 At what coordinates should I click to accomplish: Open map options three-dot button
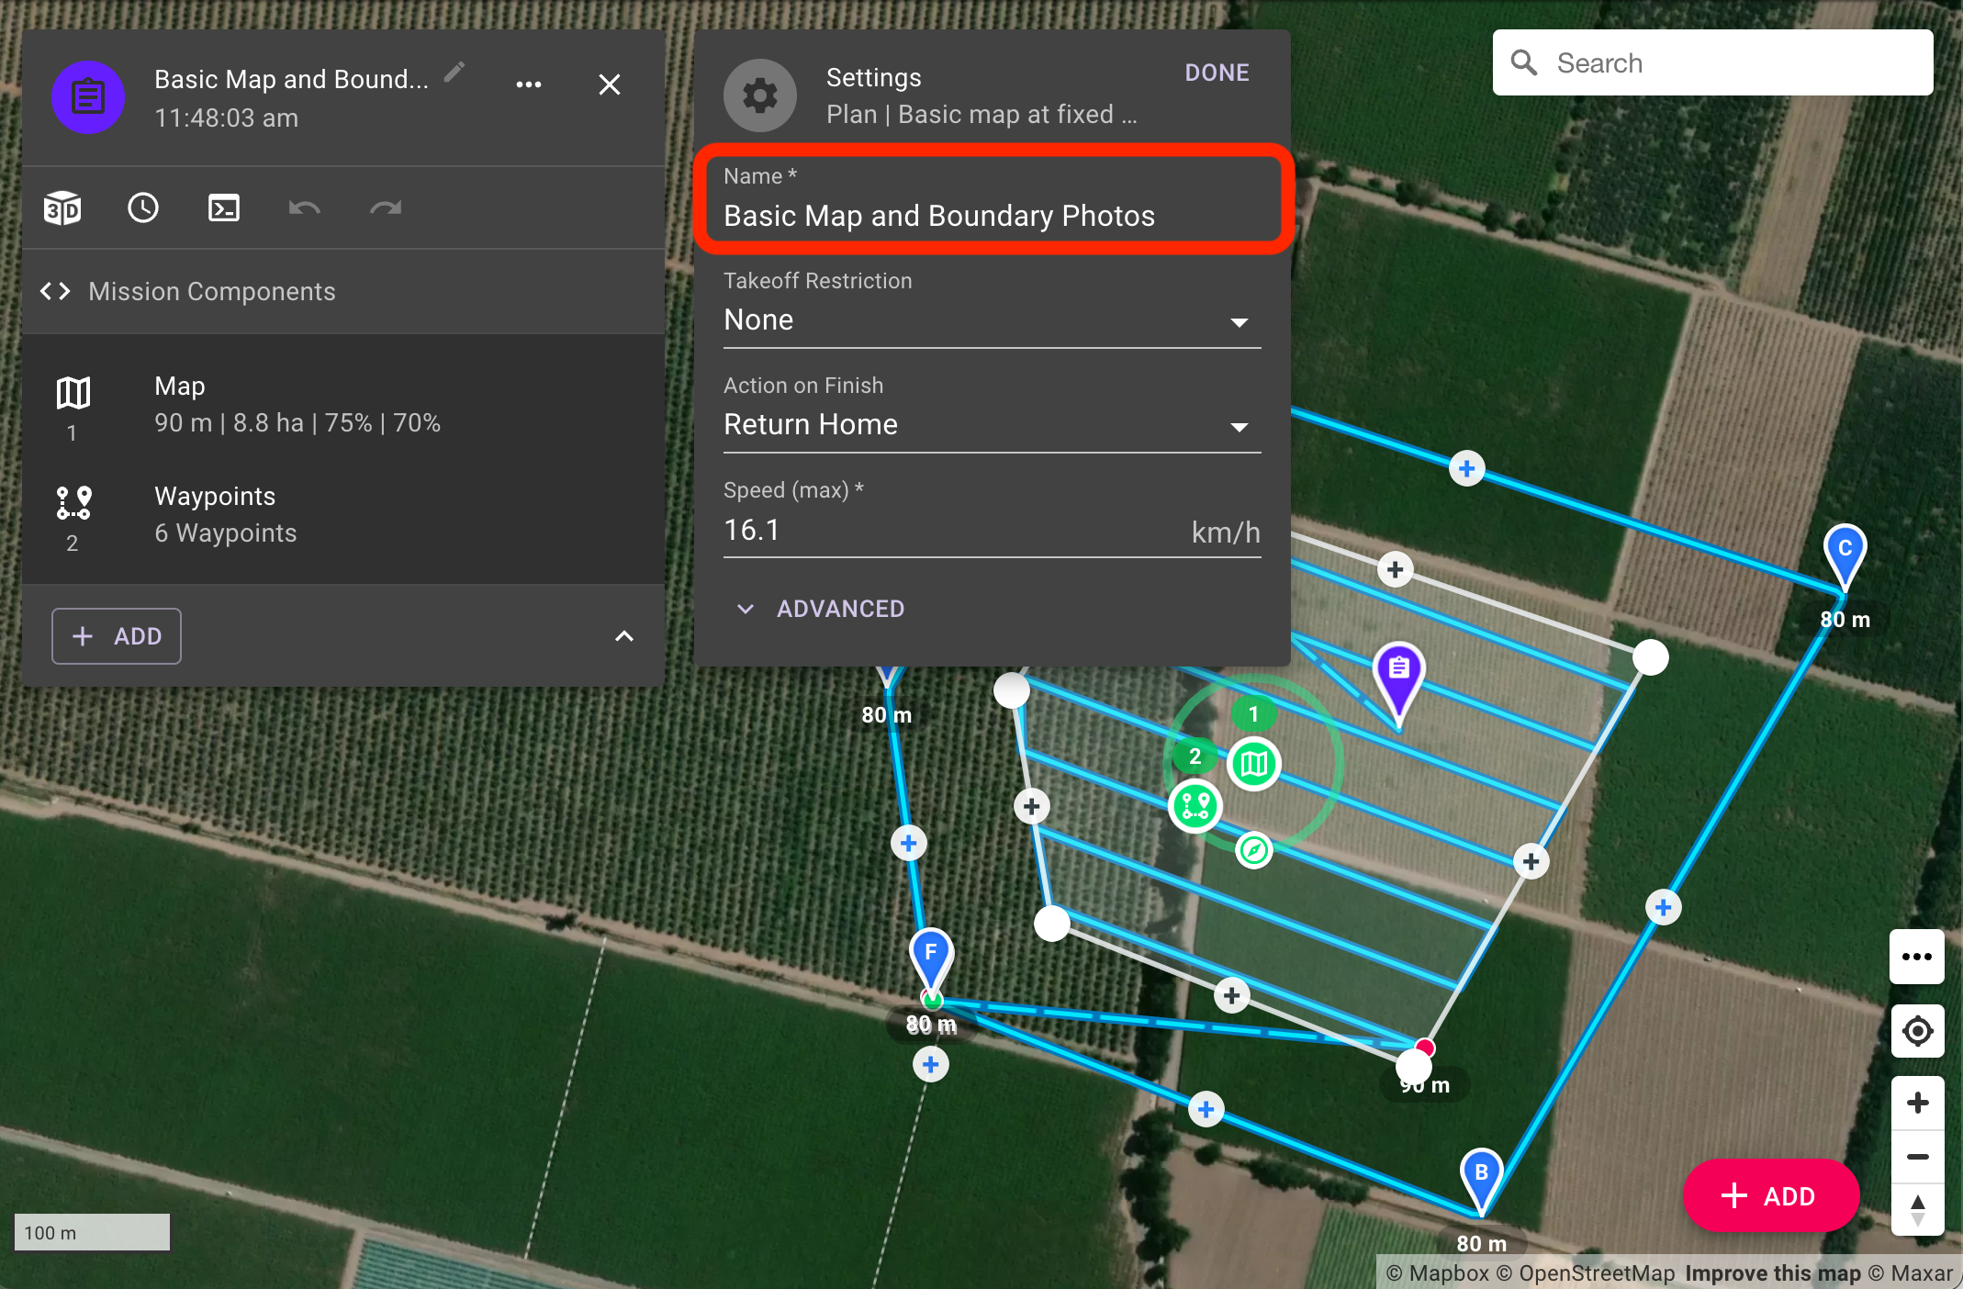(x=1917, y=957)
